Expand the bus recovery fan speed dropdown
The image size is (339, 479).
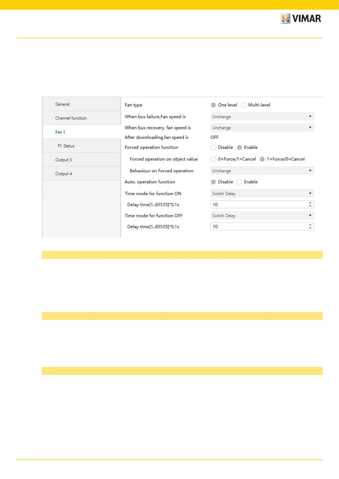pyautogui.click(x=262, y=128)
